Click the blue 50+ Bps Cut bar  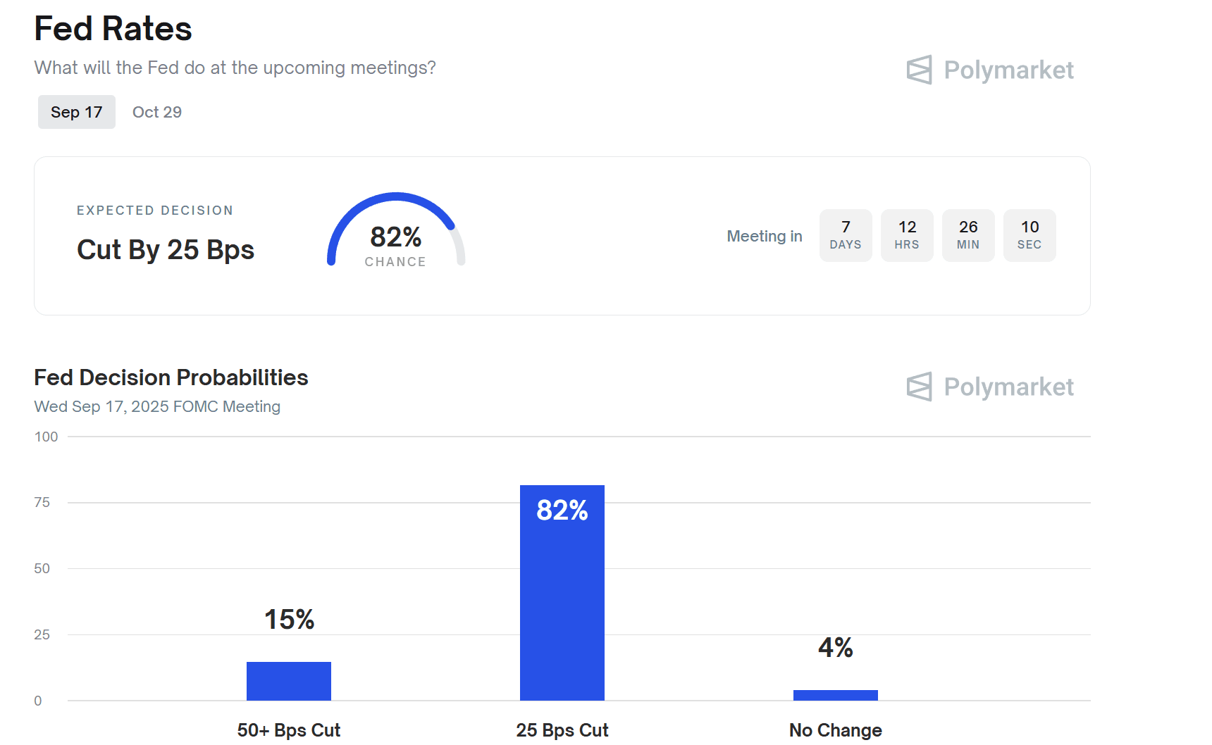coord(289,681)
